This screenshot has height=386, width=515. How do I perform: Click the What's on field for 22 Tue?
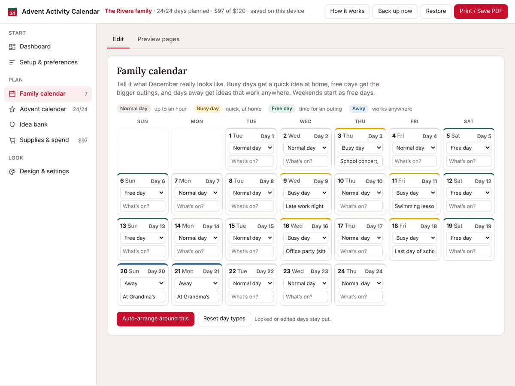coord(251,297)
